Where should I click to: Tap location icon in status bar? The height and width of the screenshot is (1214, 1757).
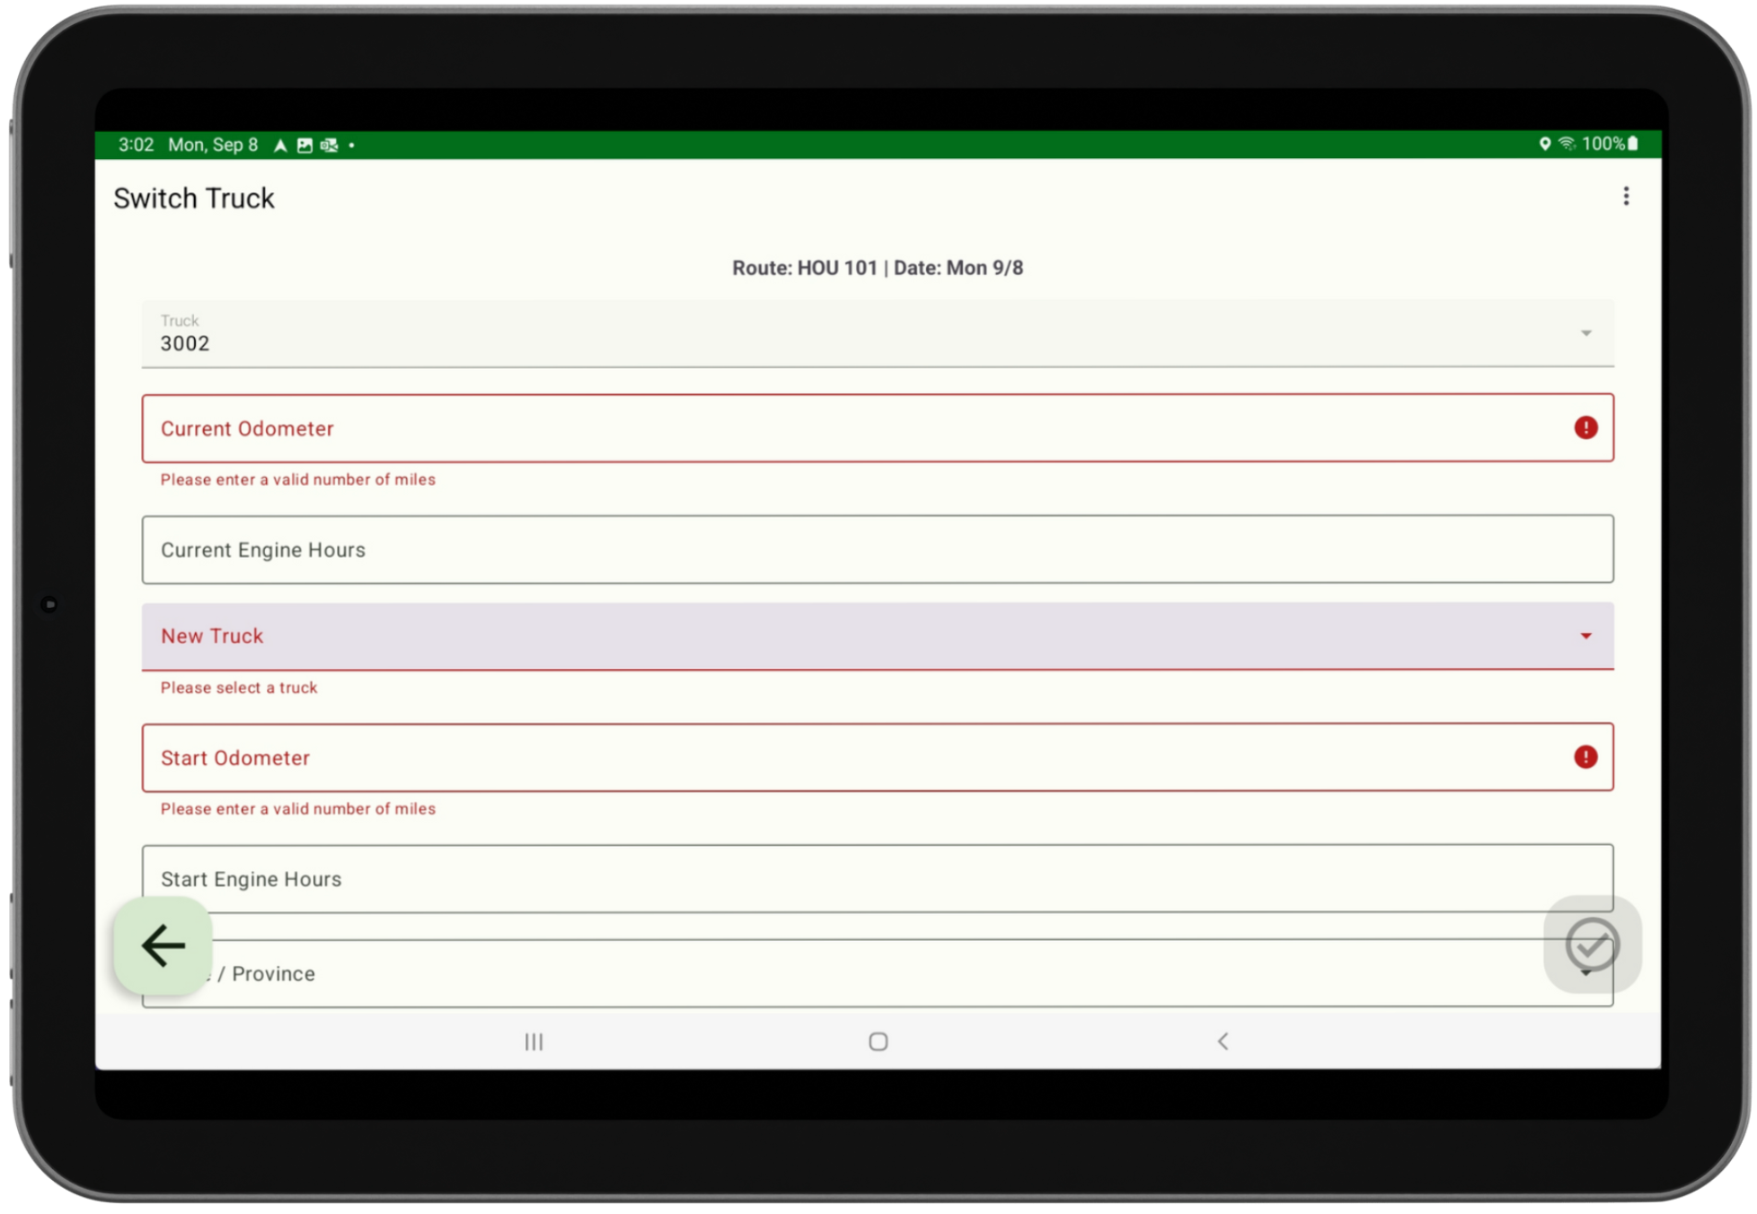click(x=1544, y=144)
